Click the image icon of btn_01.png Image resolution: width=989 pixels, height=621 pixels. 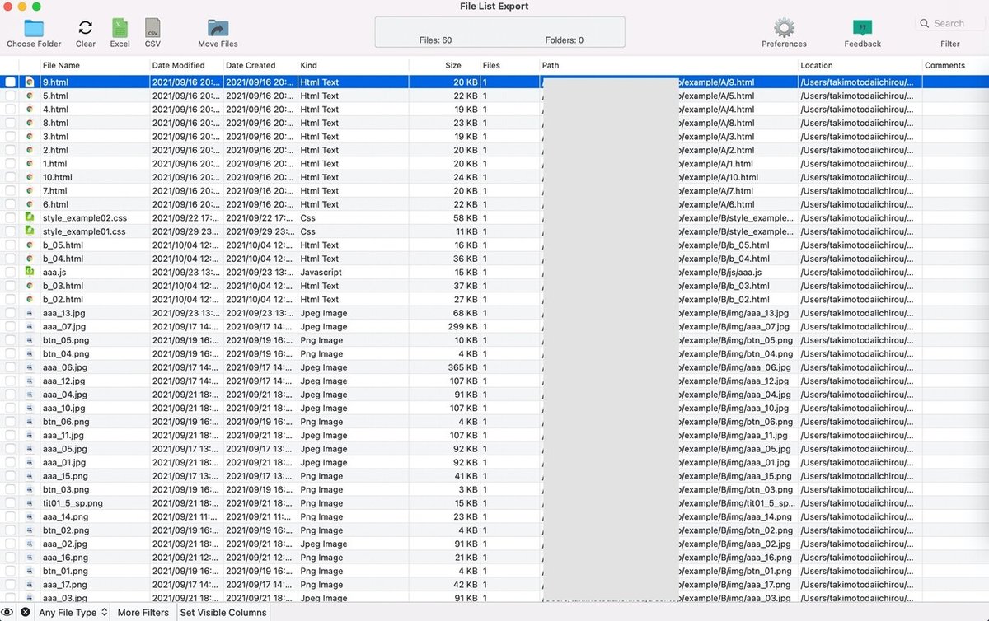pyautogui.click(x=30, y=571)
